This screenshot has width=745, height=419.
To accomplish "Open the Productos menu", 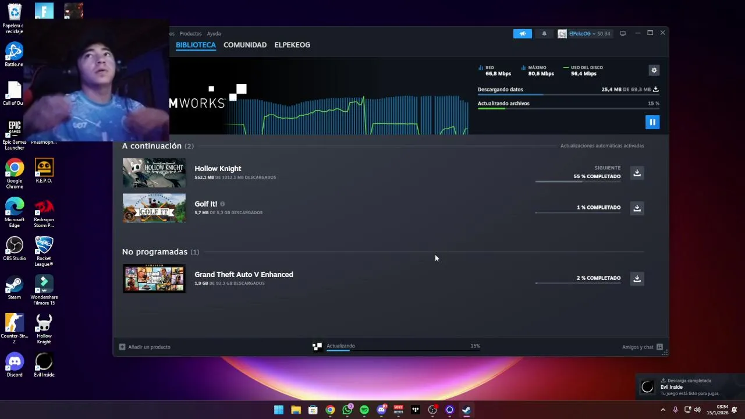I will 190,34.
